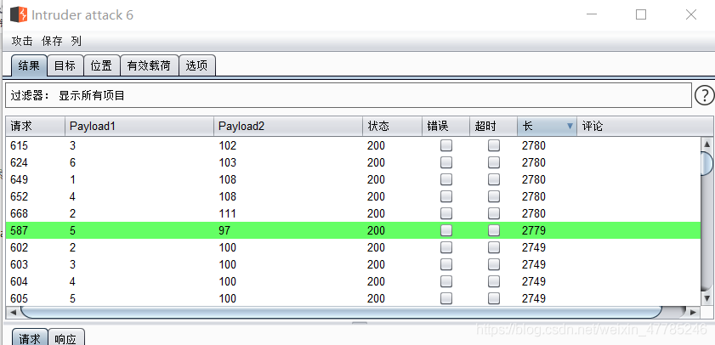Click the vertical scrollbar thumb
The image size is (715, 345).
[707, 164]
